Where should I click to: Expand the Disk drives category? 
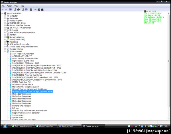[x=5, y=18]
